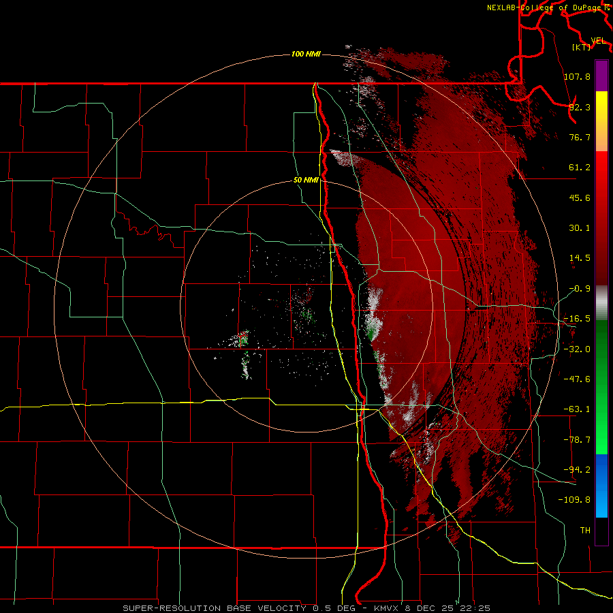Click the 92.3 scale value

coord(580,107)
